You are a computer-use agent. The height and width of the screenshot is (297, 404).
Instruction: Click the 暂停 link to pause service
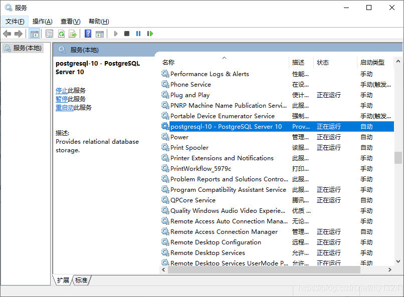(62, 99)
